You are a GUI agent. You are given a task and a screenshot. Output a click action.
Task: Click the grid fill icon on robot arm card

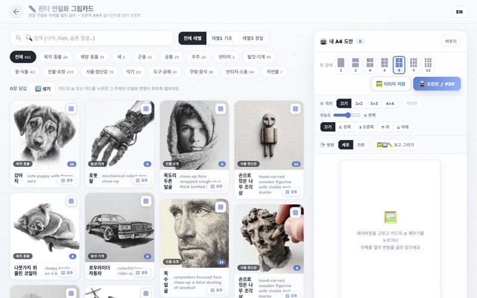tap(146, 109)
